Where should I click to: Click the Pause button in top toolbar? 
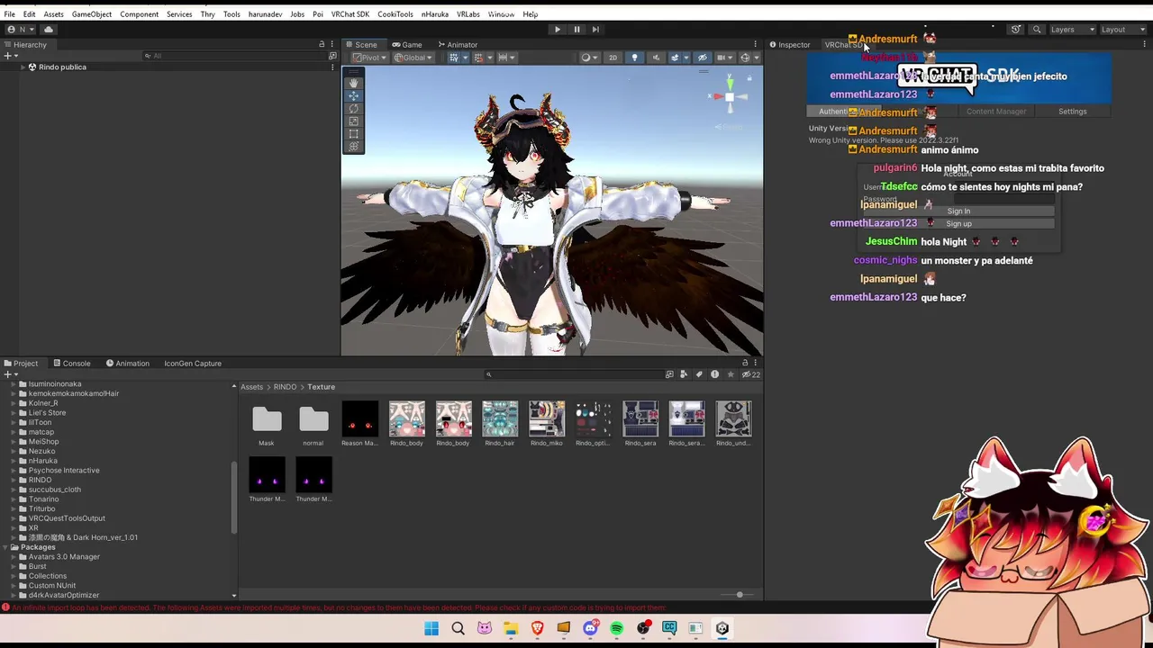pos(576,29)
